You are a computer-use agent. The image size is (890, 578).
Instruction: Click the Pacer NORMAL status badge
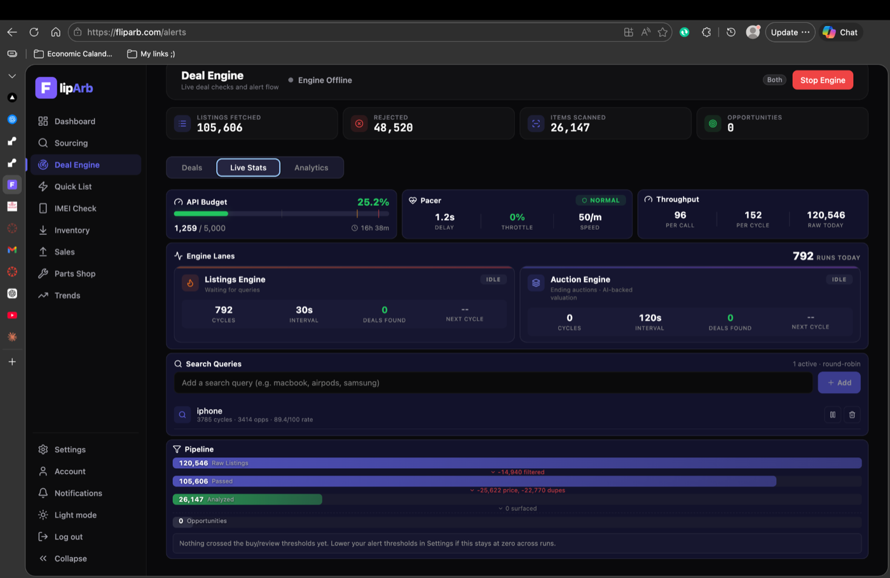click(x=601, y=200)
